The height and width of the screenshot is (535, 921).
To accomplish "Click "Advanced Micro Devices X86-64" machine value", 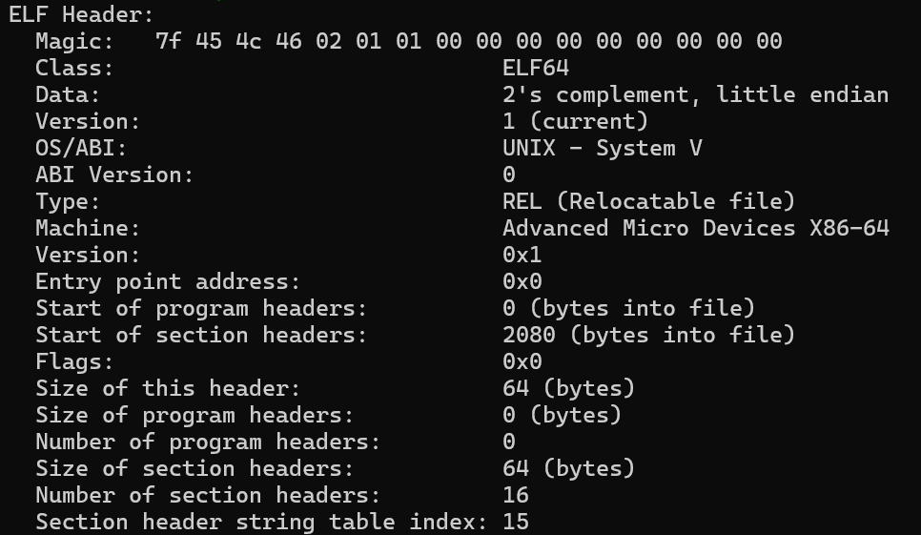I will pyautogui.click(x=695, y=228).
